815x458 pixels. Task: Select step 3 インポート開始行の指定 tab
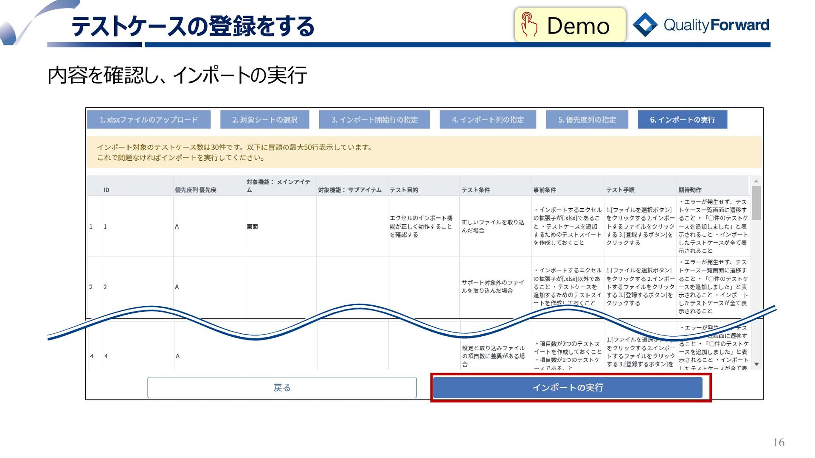point(374,120)
